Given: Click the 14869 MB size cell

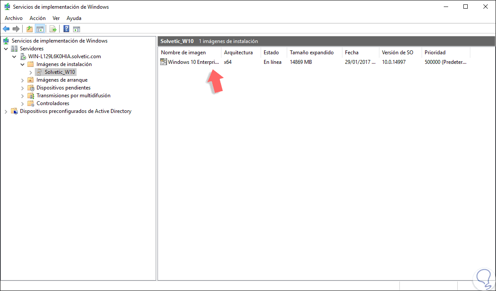Looking at the screenshot, I should click(x=301, y=62).
